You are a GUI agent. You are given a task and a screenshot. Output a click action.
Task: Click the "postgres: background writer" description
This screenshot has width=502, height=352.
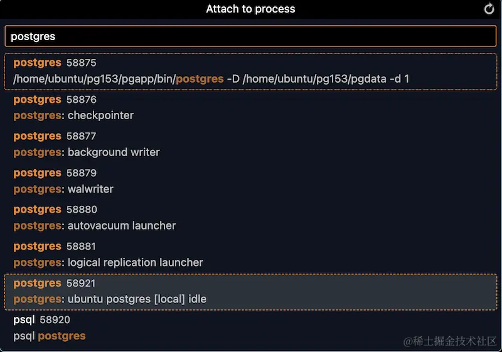pyautogui.click(x=87, y=152)
